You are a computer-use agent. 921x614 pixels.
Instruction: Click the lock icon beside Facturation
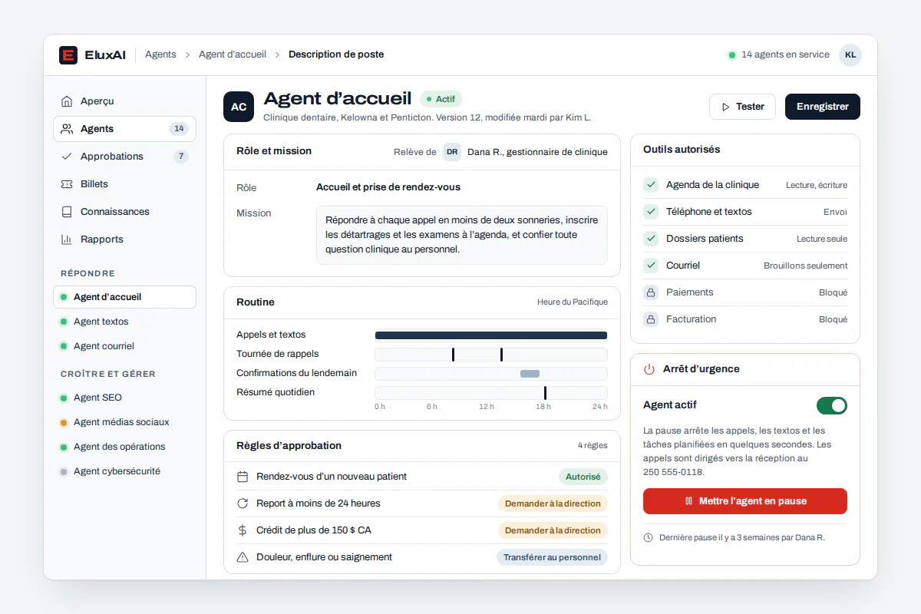point(651,319)
